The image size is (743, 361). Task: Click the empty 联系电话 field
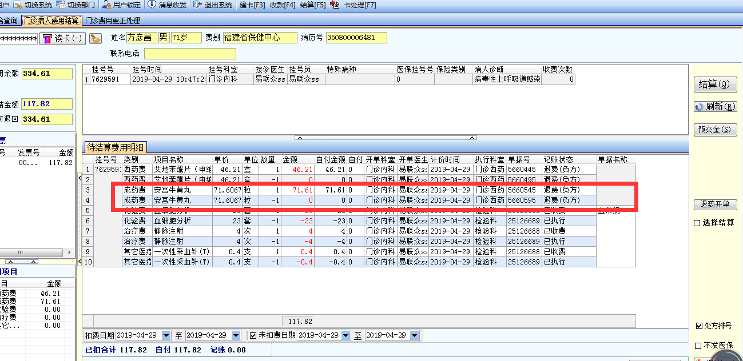click(x=190, y=54)
